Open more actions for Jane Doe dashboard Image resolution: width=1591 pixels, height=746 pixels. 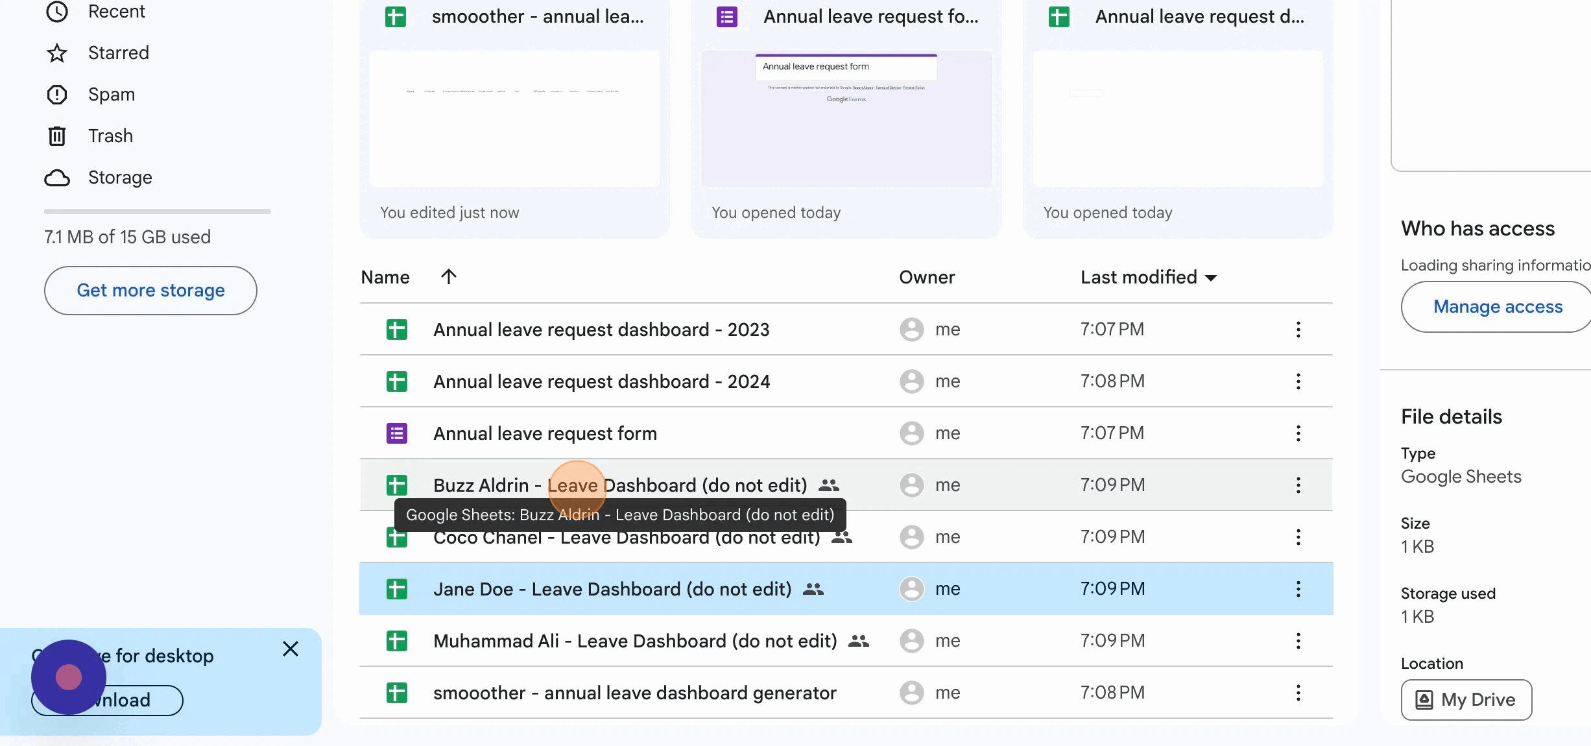click(x=1298, y=589)
